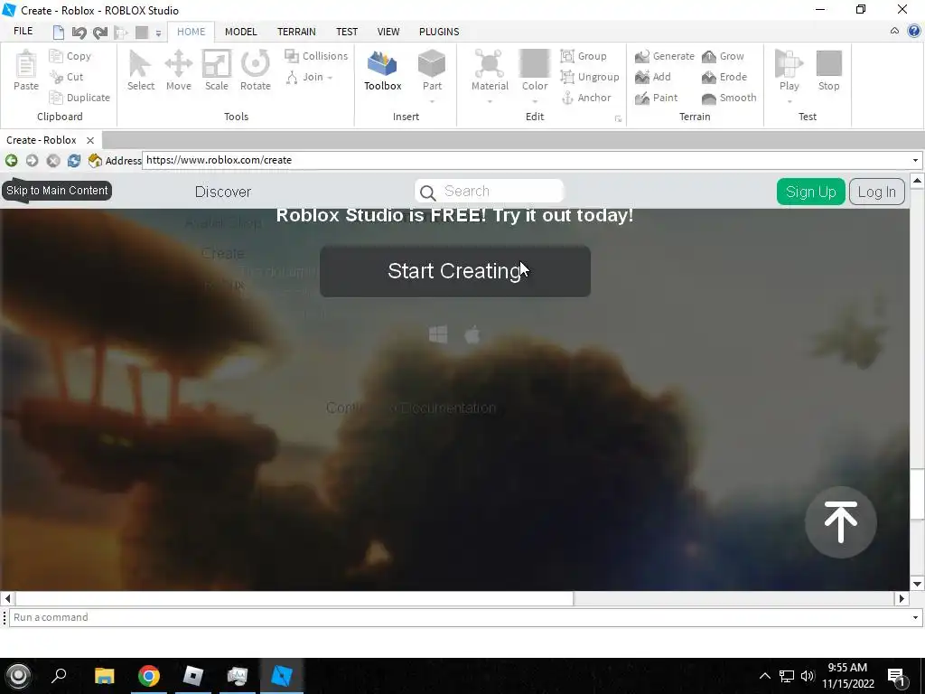Screen dimensions: 925x694
Task: Activate the Scale tool
Action: pos(217,70)
